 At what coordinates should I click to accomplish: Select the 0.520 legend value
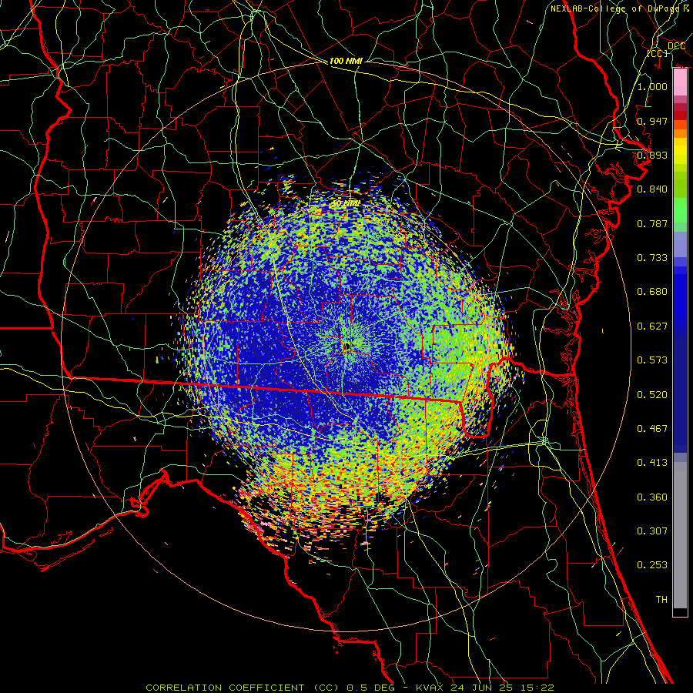(652, 395)
